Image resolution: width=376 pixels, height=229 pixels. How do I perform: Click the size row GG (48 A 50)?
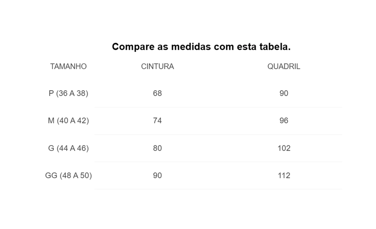pos(68,175)
